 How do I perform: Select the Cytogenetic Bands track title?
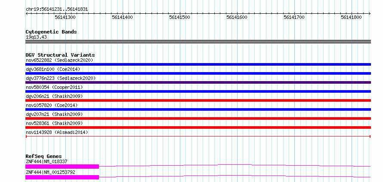coord(51,32)
